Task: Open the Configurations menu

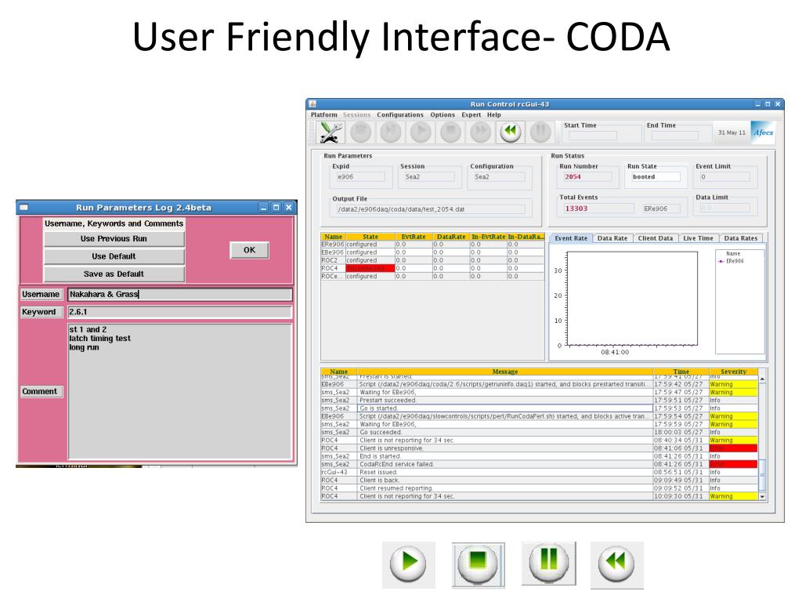Action: [400, 114]
